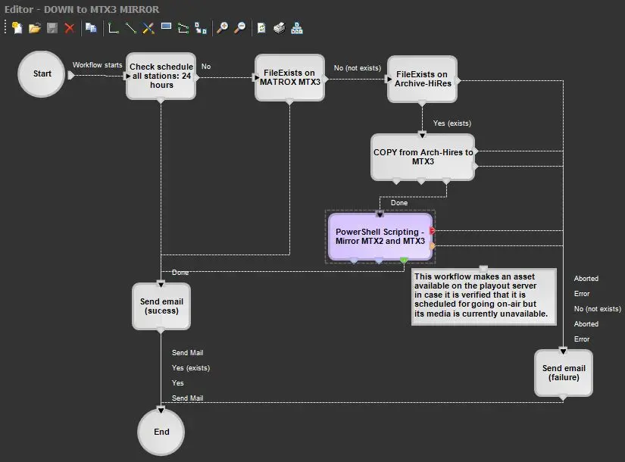This screenshot has height=462, width=625.
Task: Click the FileExists on Archive-HiRes node
Action: pos(422,79)
